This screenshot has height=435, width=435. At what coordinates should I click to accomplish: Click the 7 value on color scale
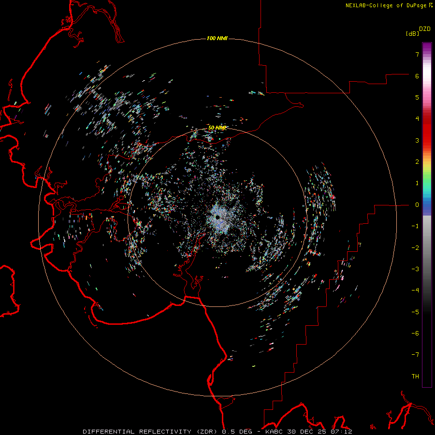click(417, 54)
